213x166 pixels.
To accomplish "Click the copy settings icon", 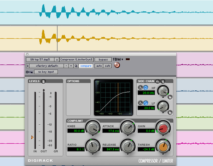I will [x=76, y=66].
